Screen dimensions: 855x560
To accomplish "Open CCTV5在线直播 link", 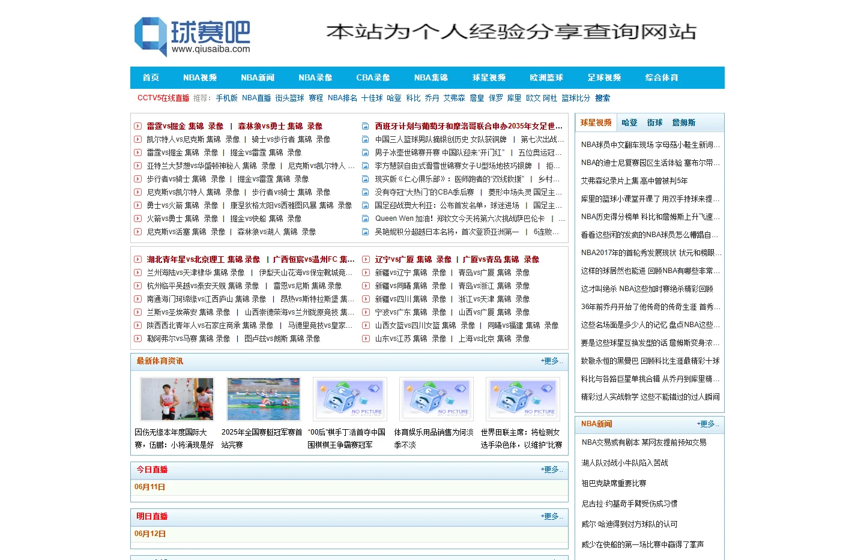I will pos(163,98).
